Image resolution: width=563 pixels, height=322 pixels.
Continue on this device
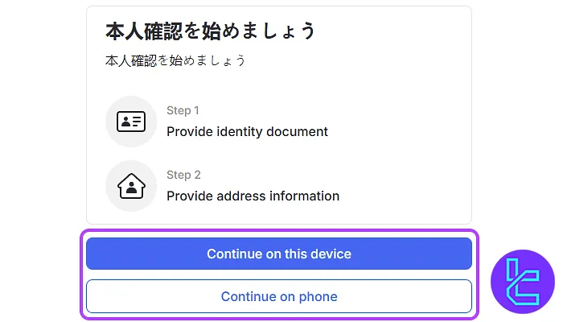click(x=279, y=254)
